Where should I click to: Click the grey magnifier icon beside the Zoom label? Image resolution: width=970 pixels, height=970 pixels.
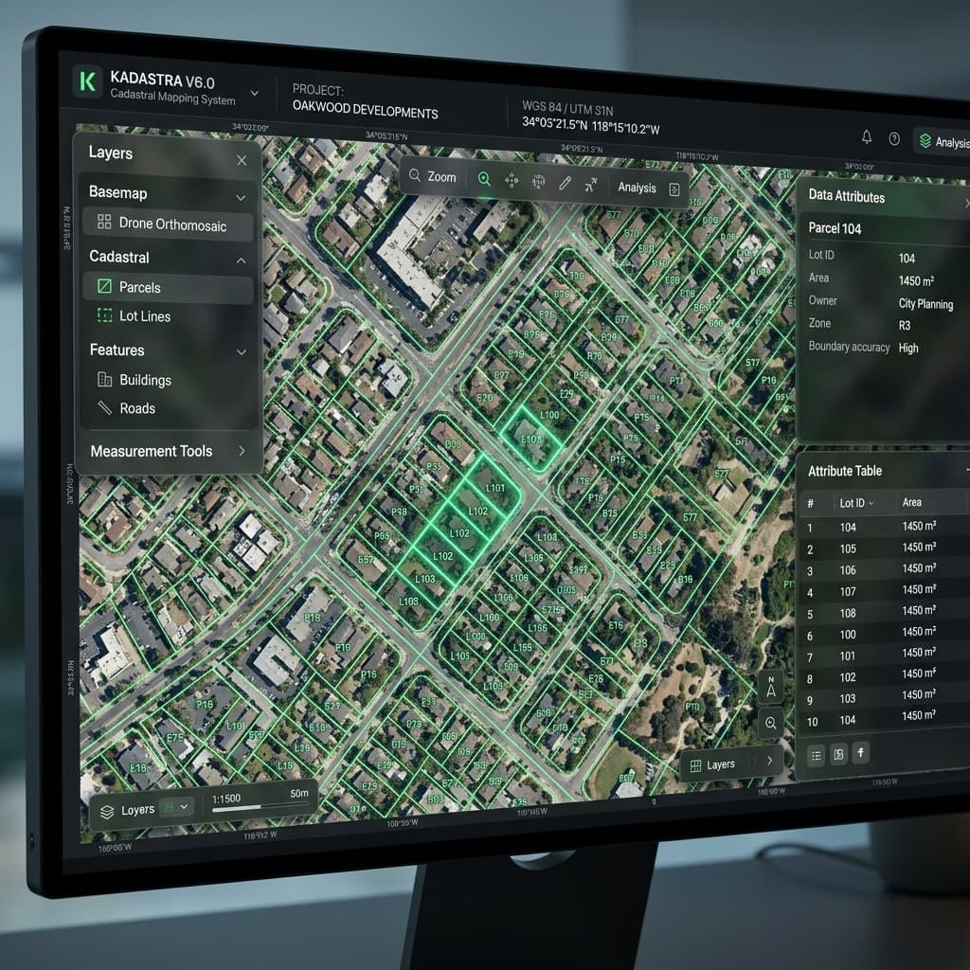coord(415,175)
